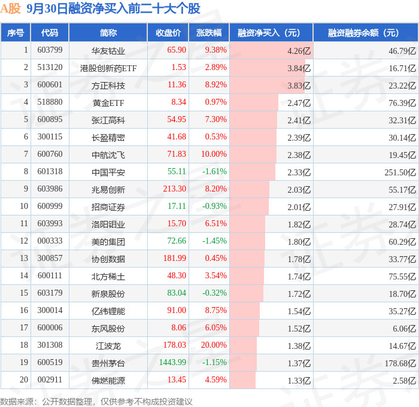Click the 251.50亿 balance value
This screenshot has height=407, width=419.
[x=400, y=172]
